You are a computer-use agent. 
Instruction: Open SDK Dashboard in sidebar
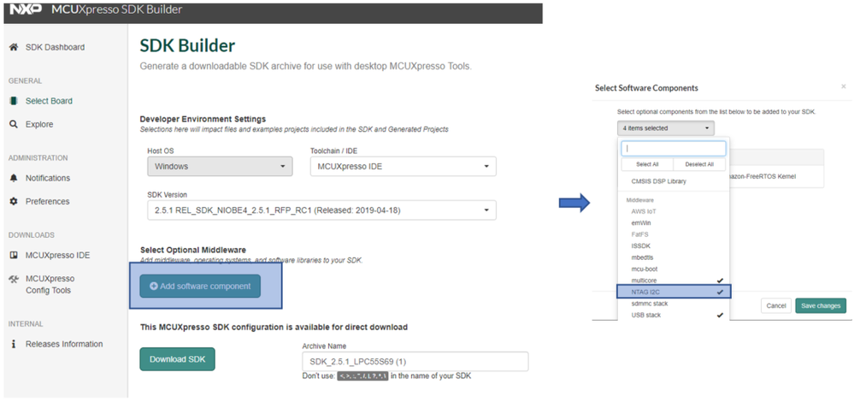[55, 47]
